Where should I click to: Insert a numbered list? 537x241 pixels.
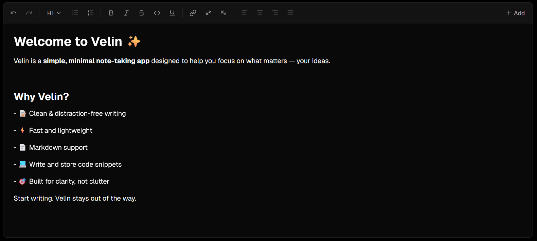click(90, 13)
